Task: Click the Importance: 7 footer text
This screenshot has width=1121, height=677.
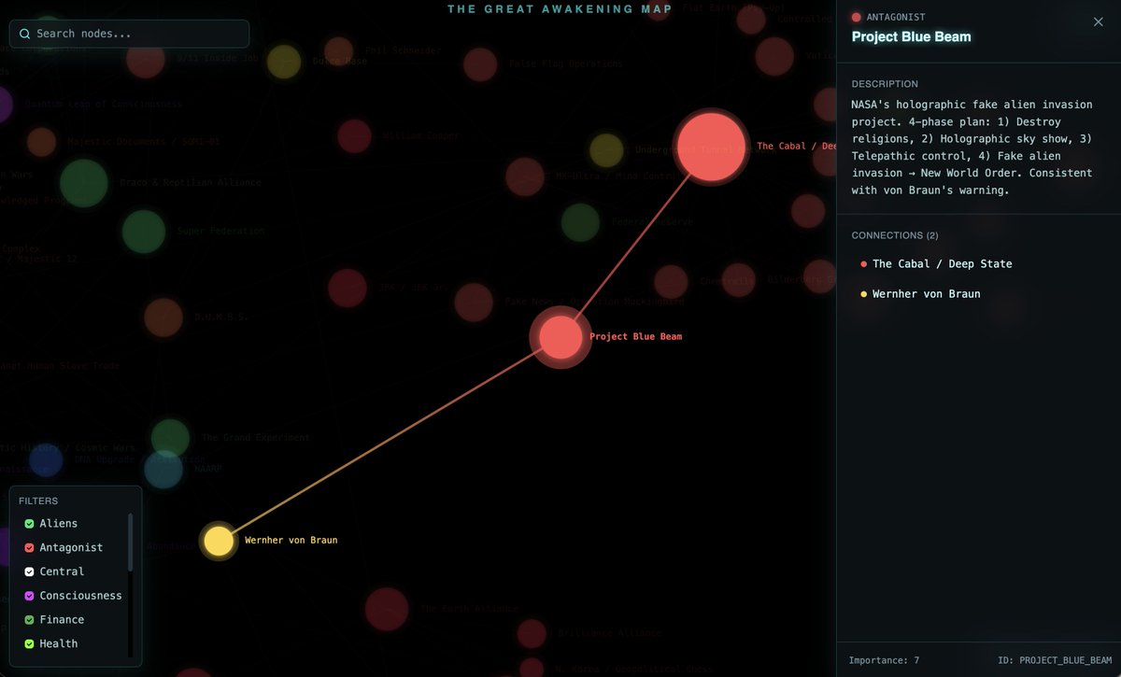Action: tap(884, 660)
